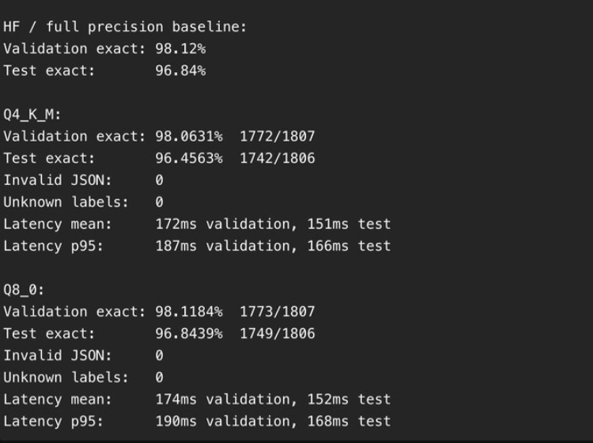Click the 'HF / full precision baseline:' heading
This screenshot has height=443, width=593.
[x=125, y=27]
